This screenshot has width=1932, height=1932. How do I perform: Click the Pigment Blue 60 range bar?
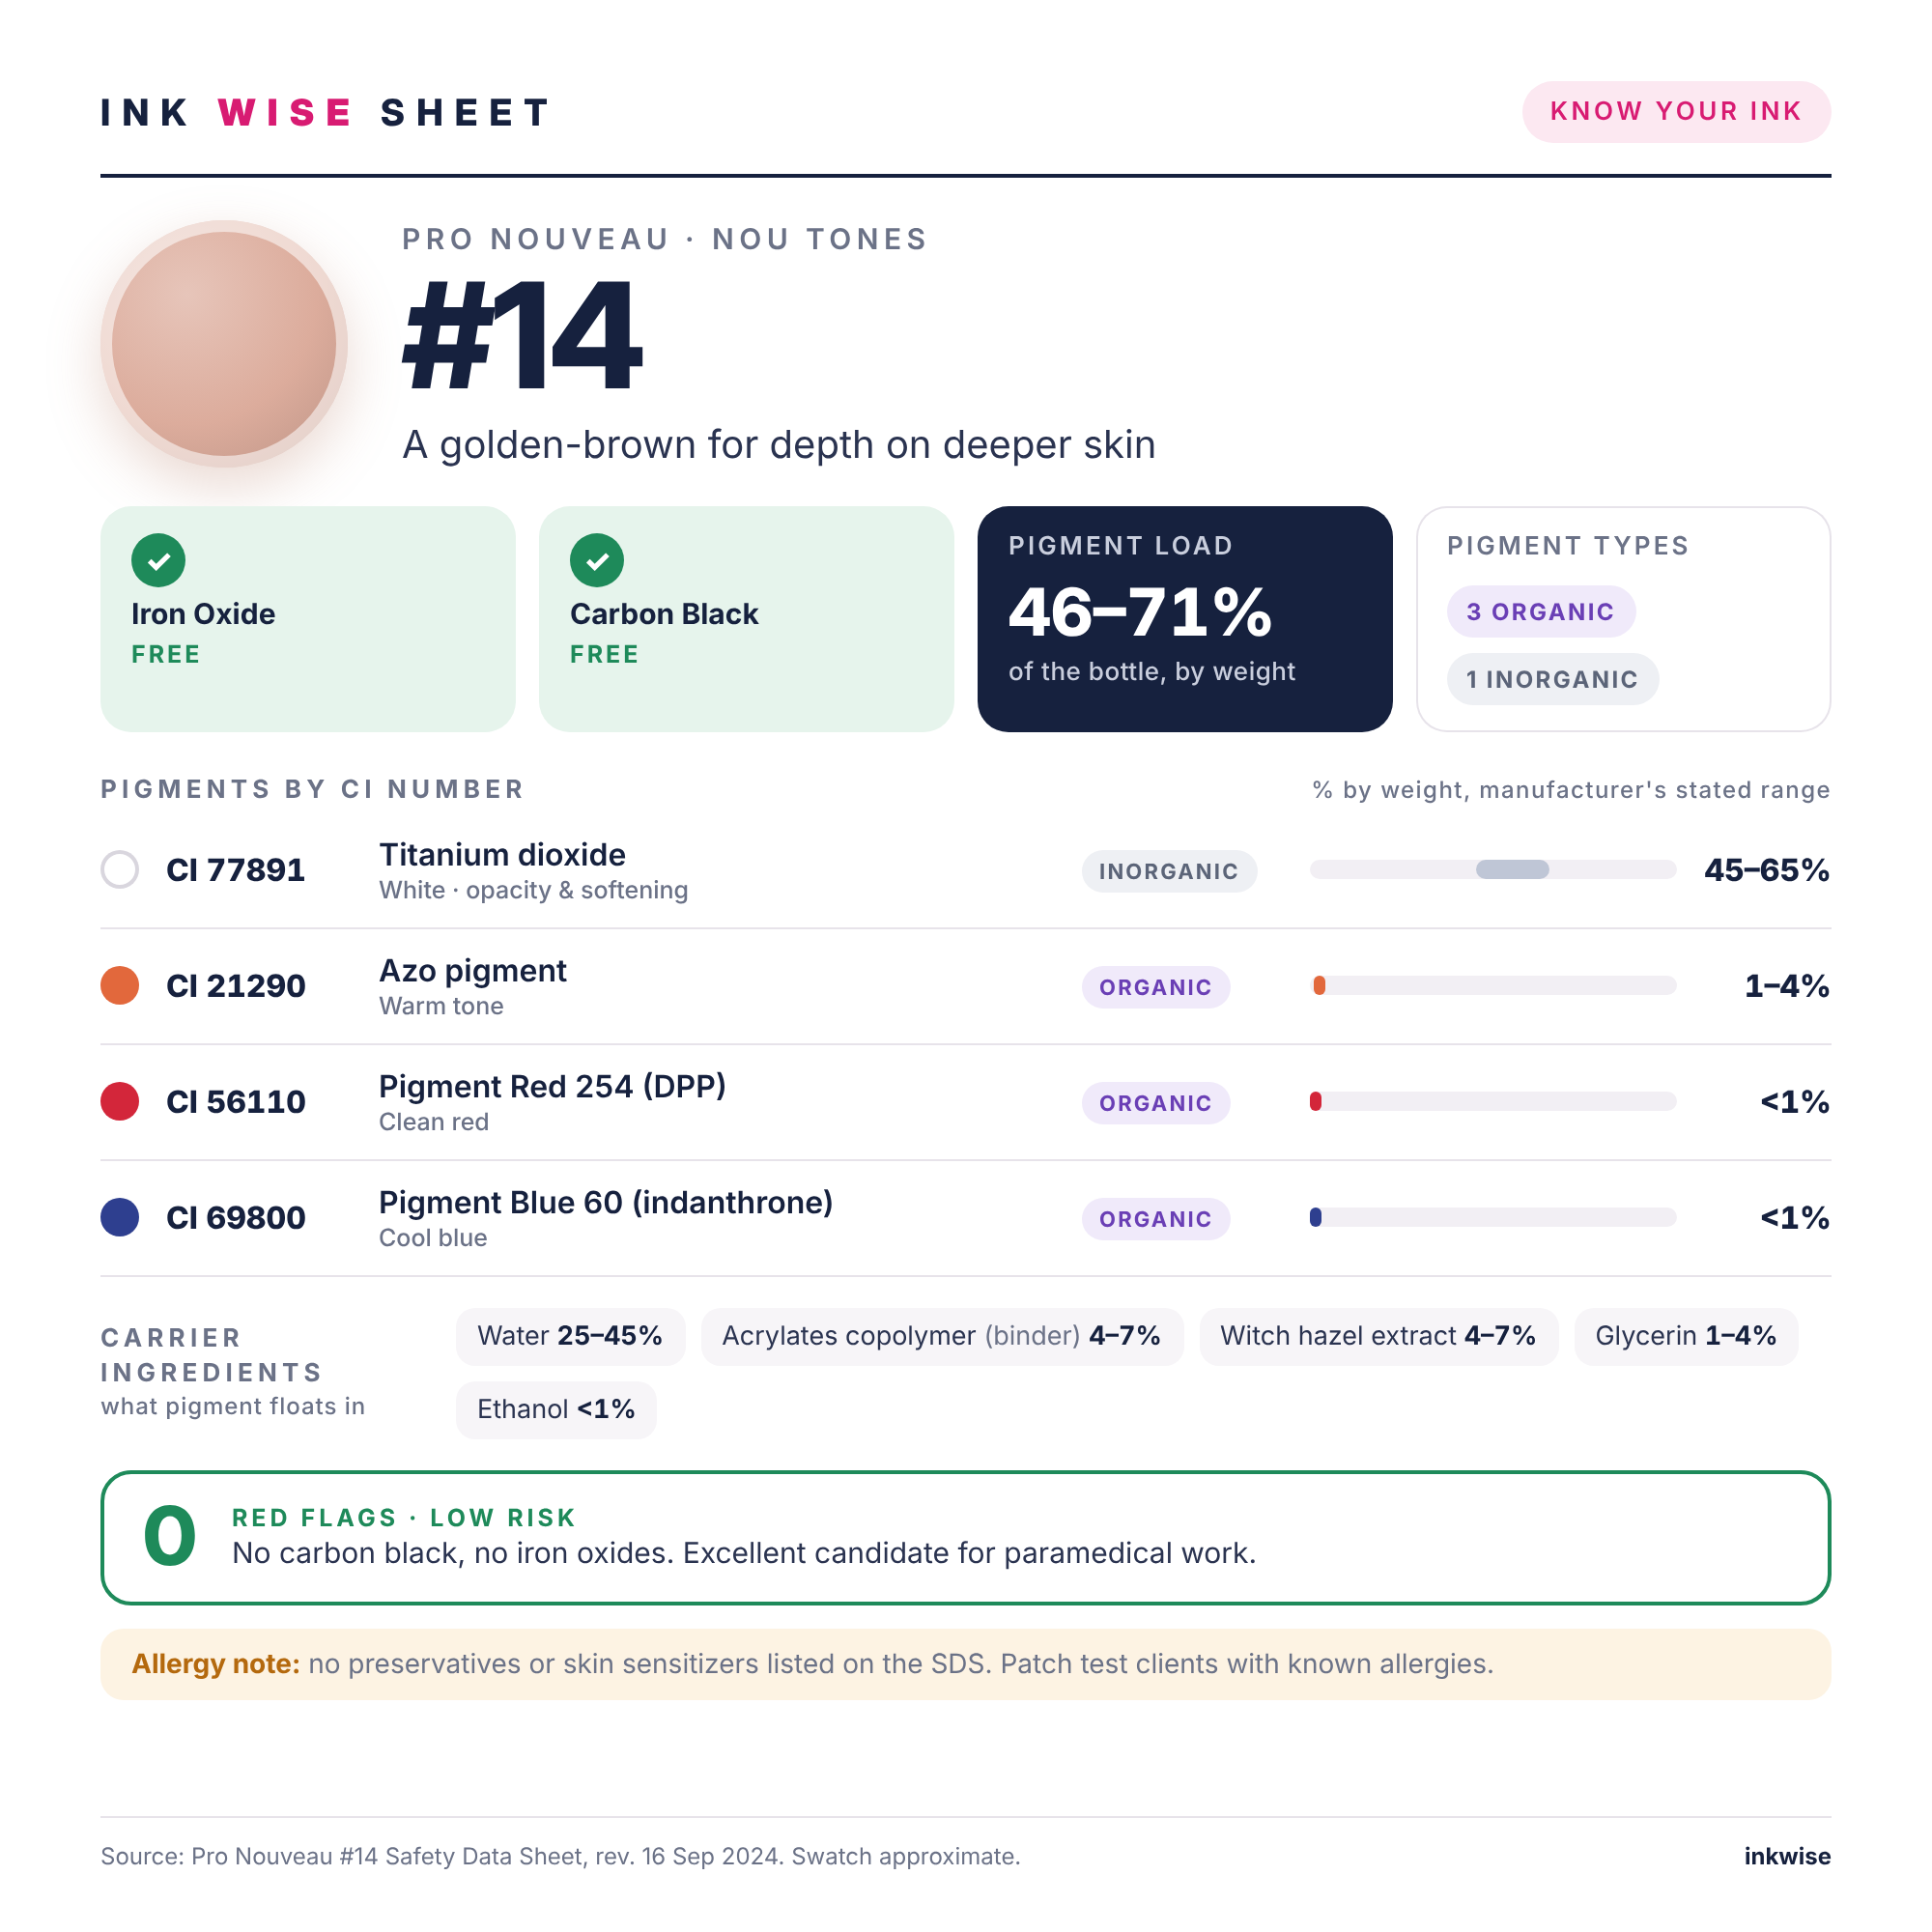coord(1493,1217)
